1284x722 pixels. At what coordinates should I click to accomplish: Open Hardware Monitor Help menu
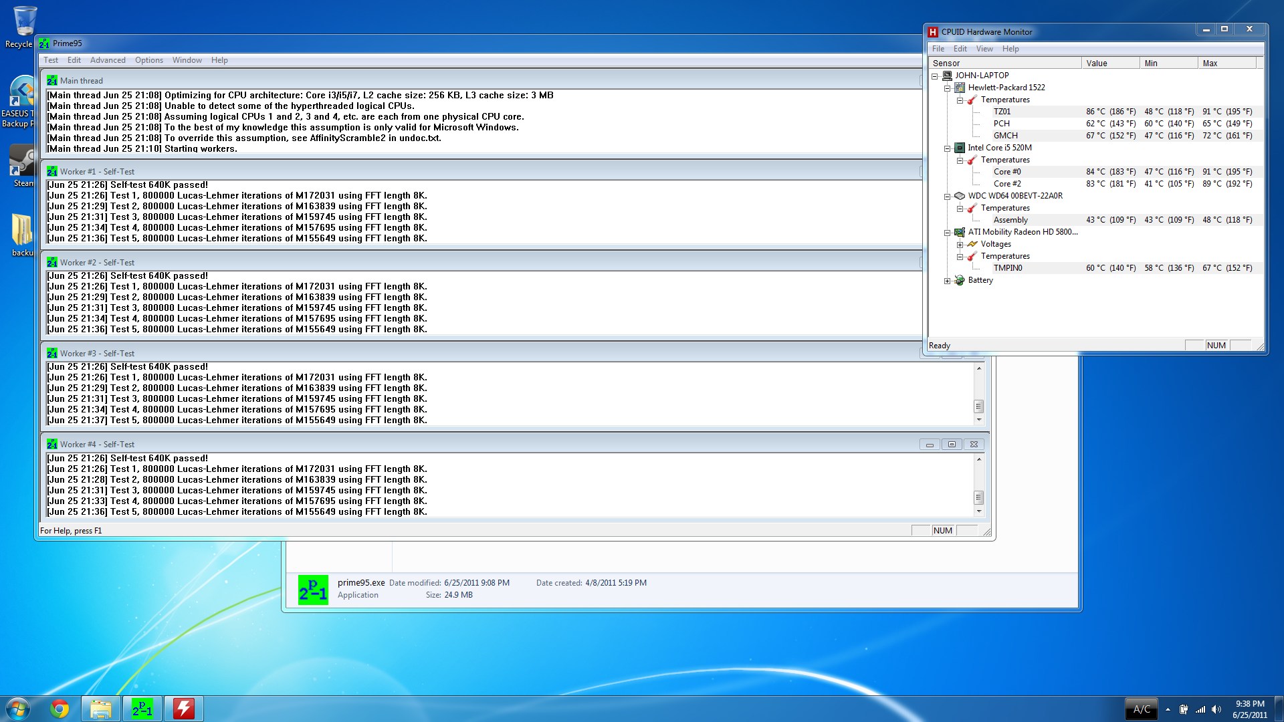point(1010,49)
